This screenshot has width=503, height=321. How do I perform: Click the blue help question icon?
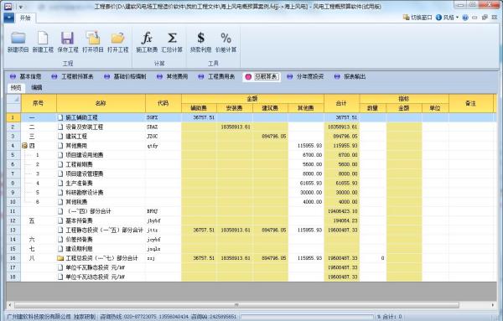pyautogui.click(x=465, y=18)
